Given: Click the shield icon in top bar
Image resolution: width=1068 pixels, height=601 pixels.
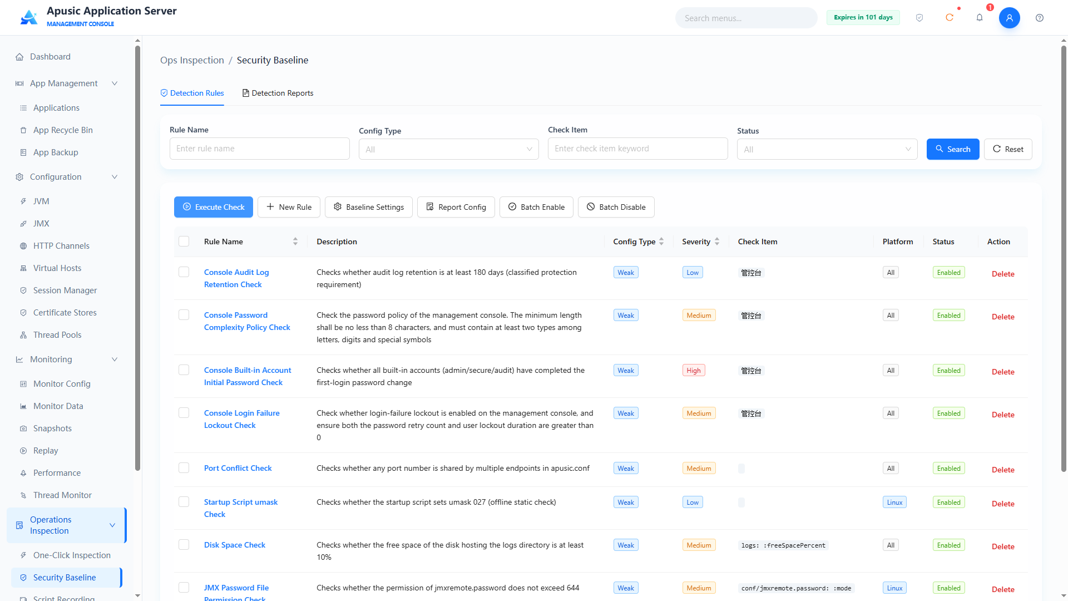Looking at the screenshot, I should pos(919,18).
